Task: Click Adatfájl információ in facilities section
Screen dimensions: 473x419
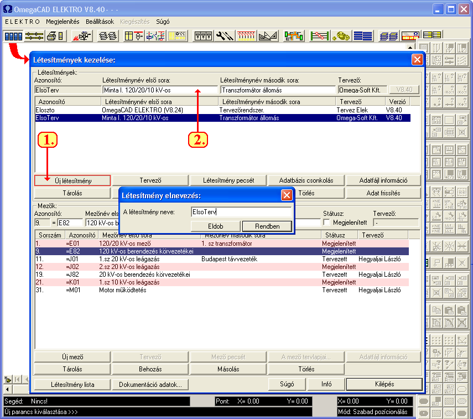Action: tap(383, 180)
